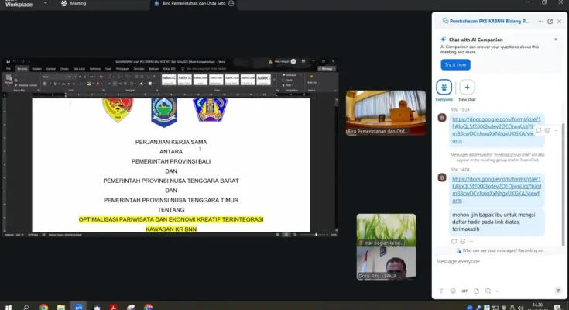Click the Try it now button
Viewport: 569px width, 310px height.
click(x=455, y=65)
